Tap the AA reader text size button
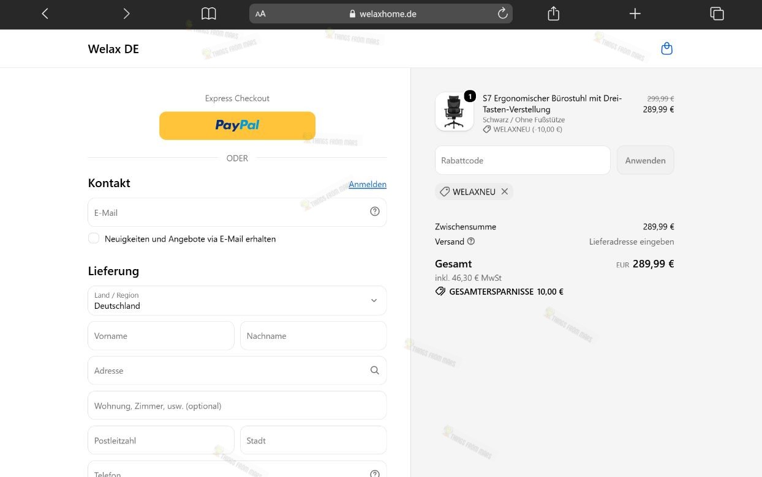Screen dimensions: 762x477 coord(260,14)
